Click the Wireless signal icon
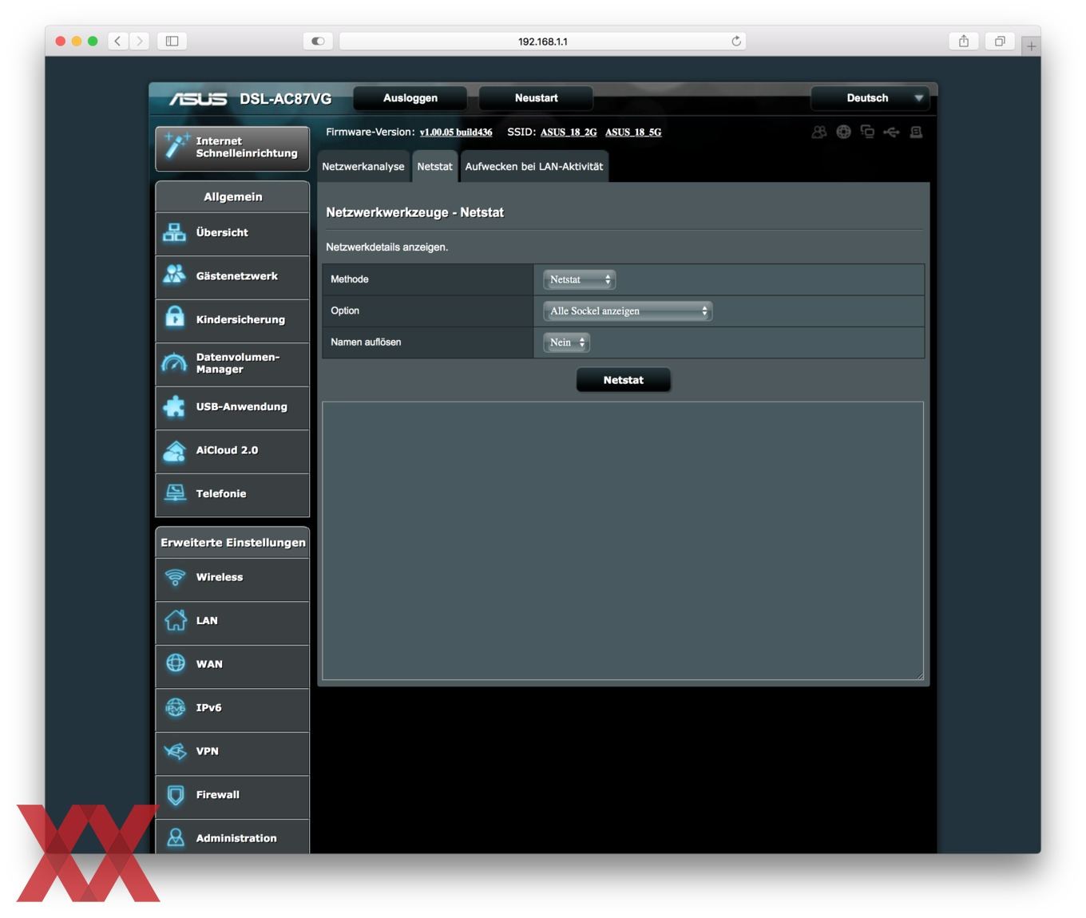 pyautogui.click(x=175, y=576)
